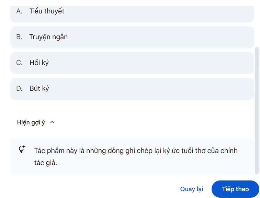260x198 pixels.
Task: Click the word "Tiểu thuyết" in the first option
Action: tap(47, 11)
